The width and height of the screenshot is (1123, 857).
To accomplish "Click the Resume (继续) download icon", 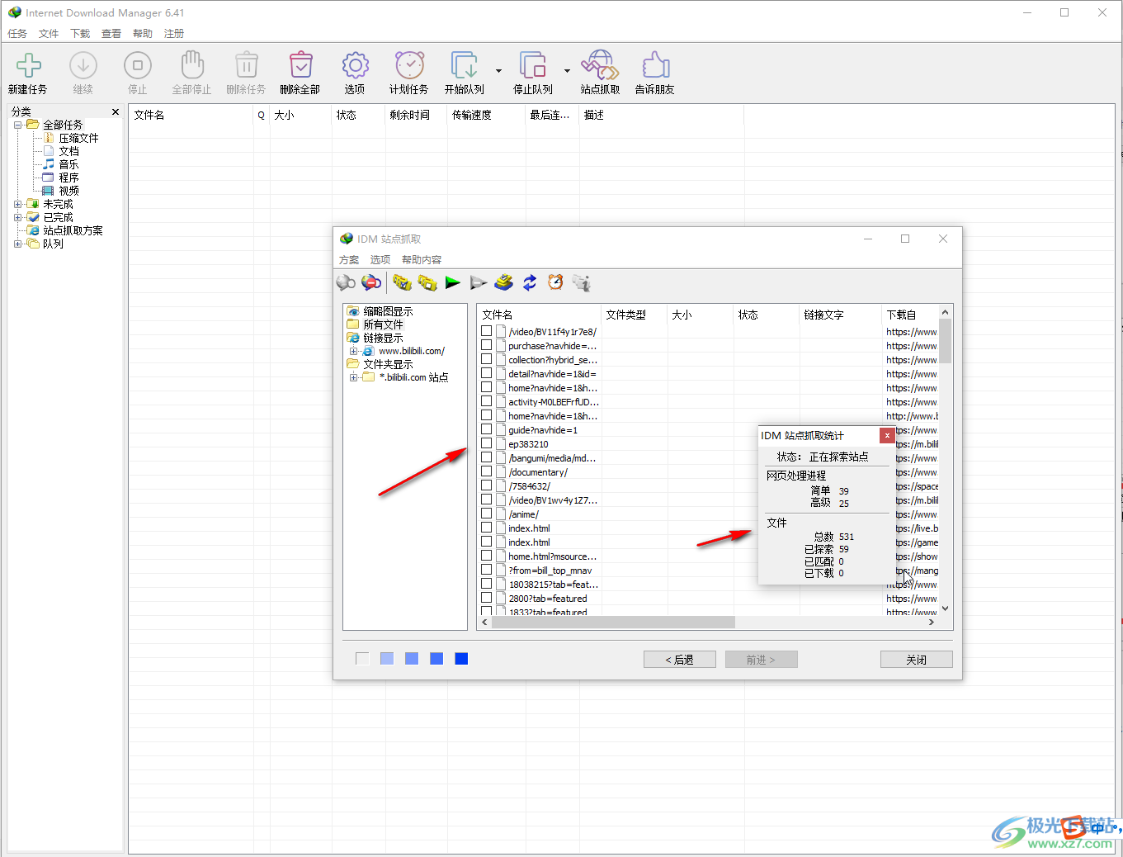I will (x=83, y=65).
